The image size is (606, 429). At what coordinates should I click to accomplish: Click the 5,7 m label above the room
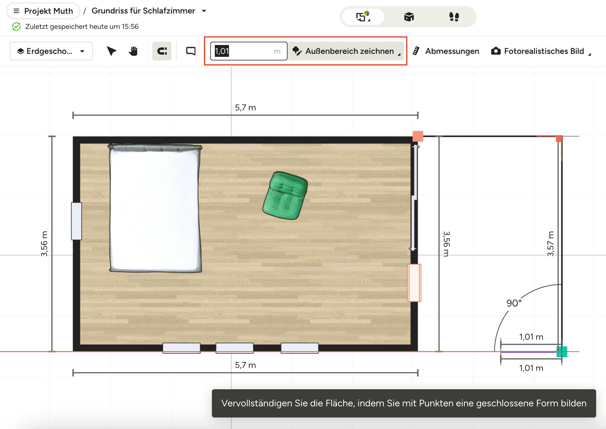pos(245,108)
